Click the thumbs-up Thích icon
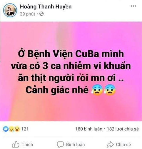The image size is (142, 149). (16, 145)
